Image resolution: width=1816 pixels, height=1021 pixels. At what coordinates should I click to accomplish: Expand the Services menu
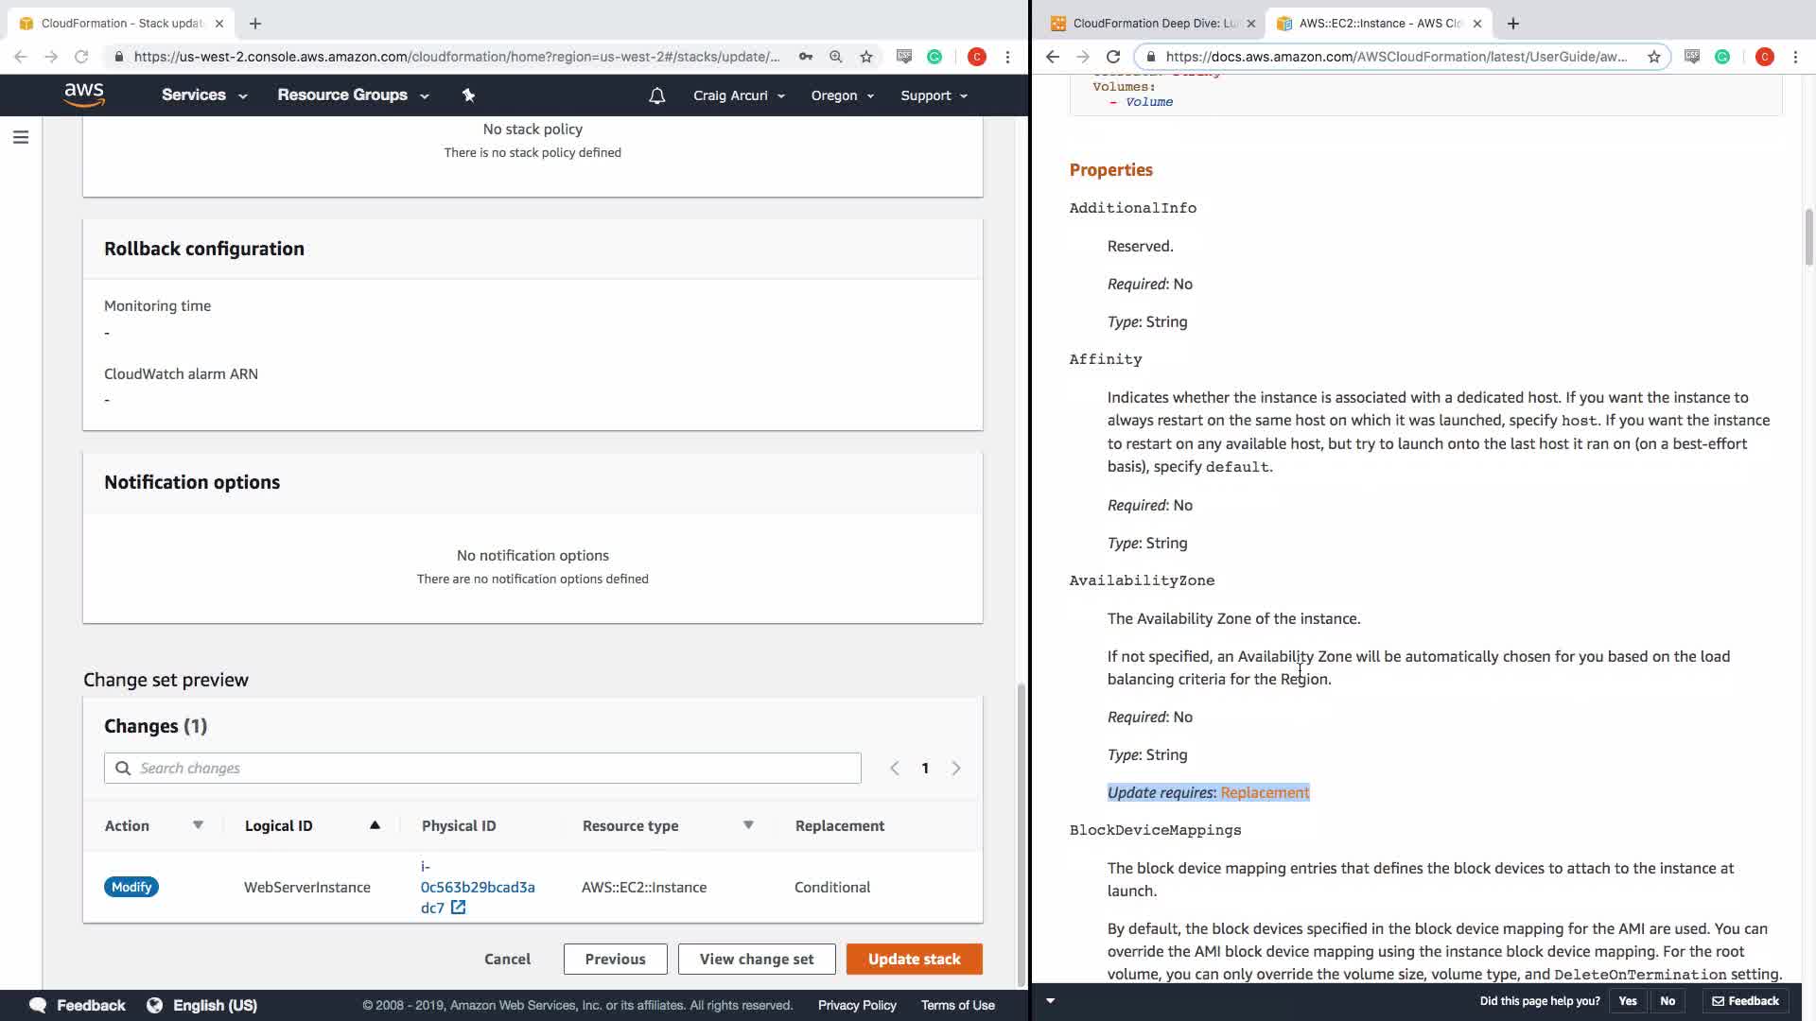[x=203, y=95]
